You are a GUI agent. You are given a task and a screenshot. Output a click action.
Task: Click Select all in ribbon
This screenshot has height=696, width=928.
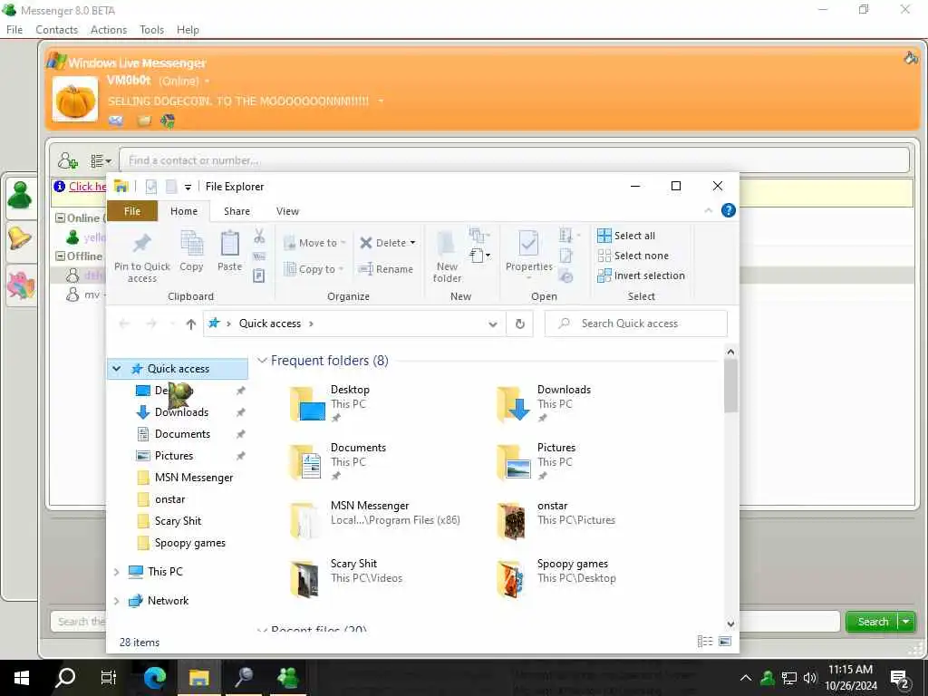pos(626,236)
